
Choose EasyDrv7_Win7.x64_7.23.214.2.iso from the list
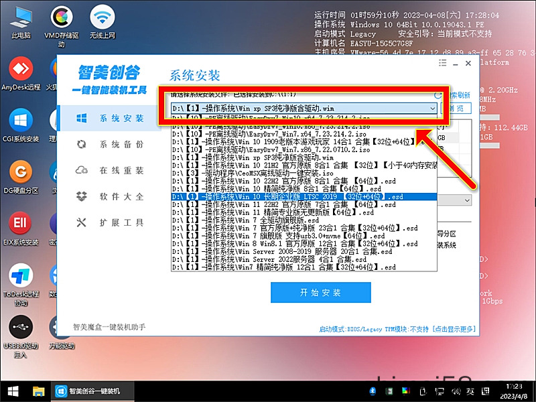coord(304,134)
